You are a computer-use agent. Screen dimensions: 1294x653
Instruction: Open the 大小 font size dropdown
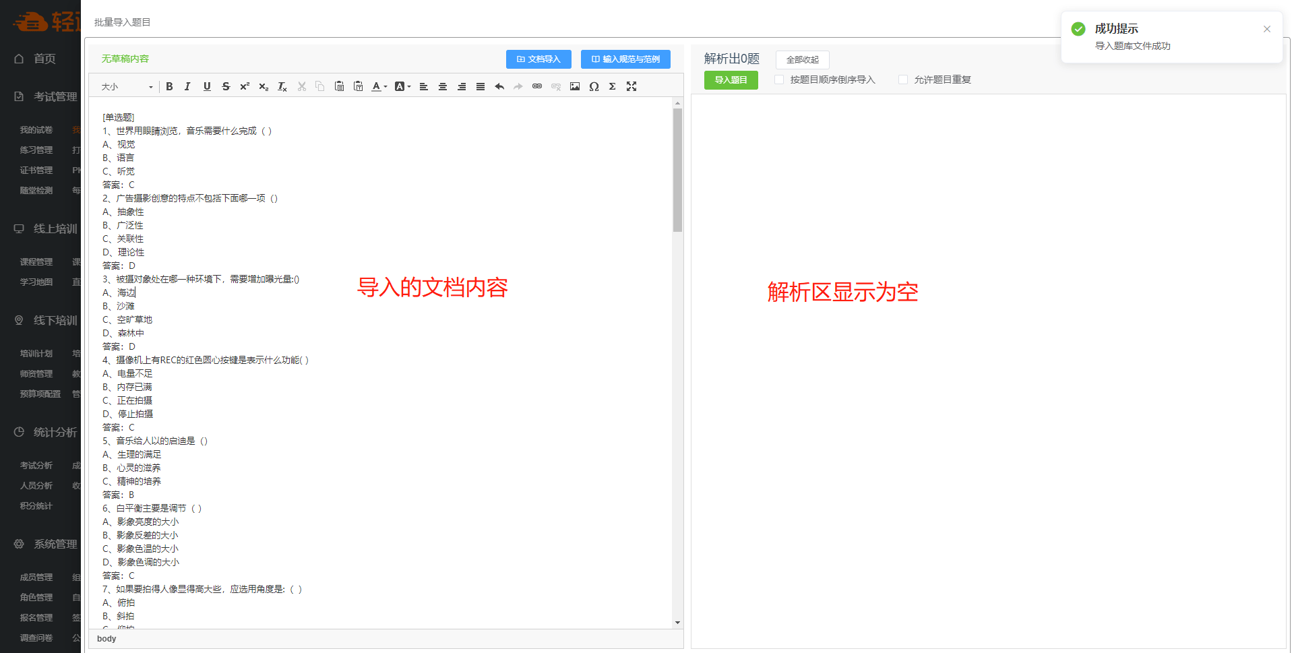[x=127, y=86]
